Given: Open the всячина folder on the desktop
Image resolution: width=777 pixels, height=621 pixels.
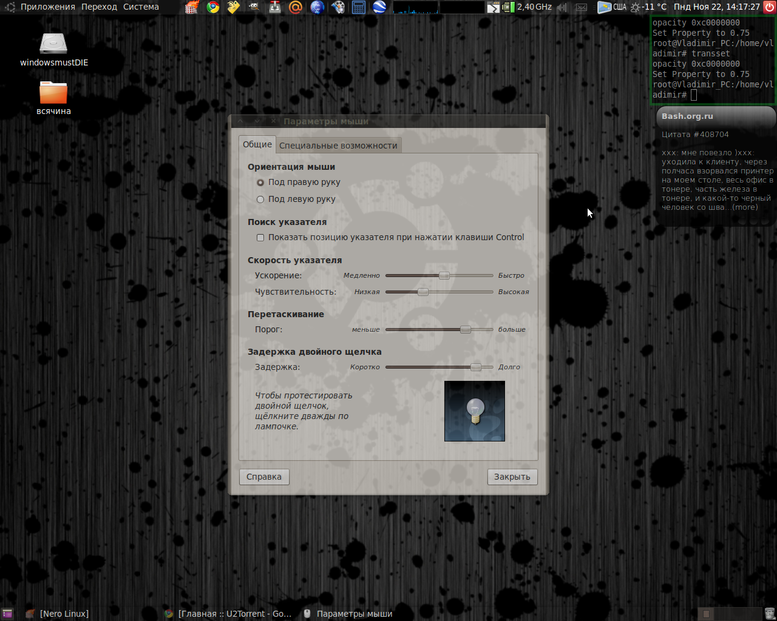Looking at the screenshot, I should [53, 93].
